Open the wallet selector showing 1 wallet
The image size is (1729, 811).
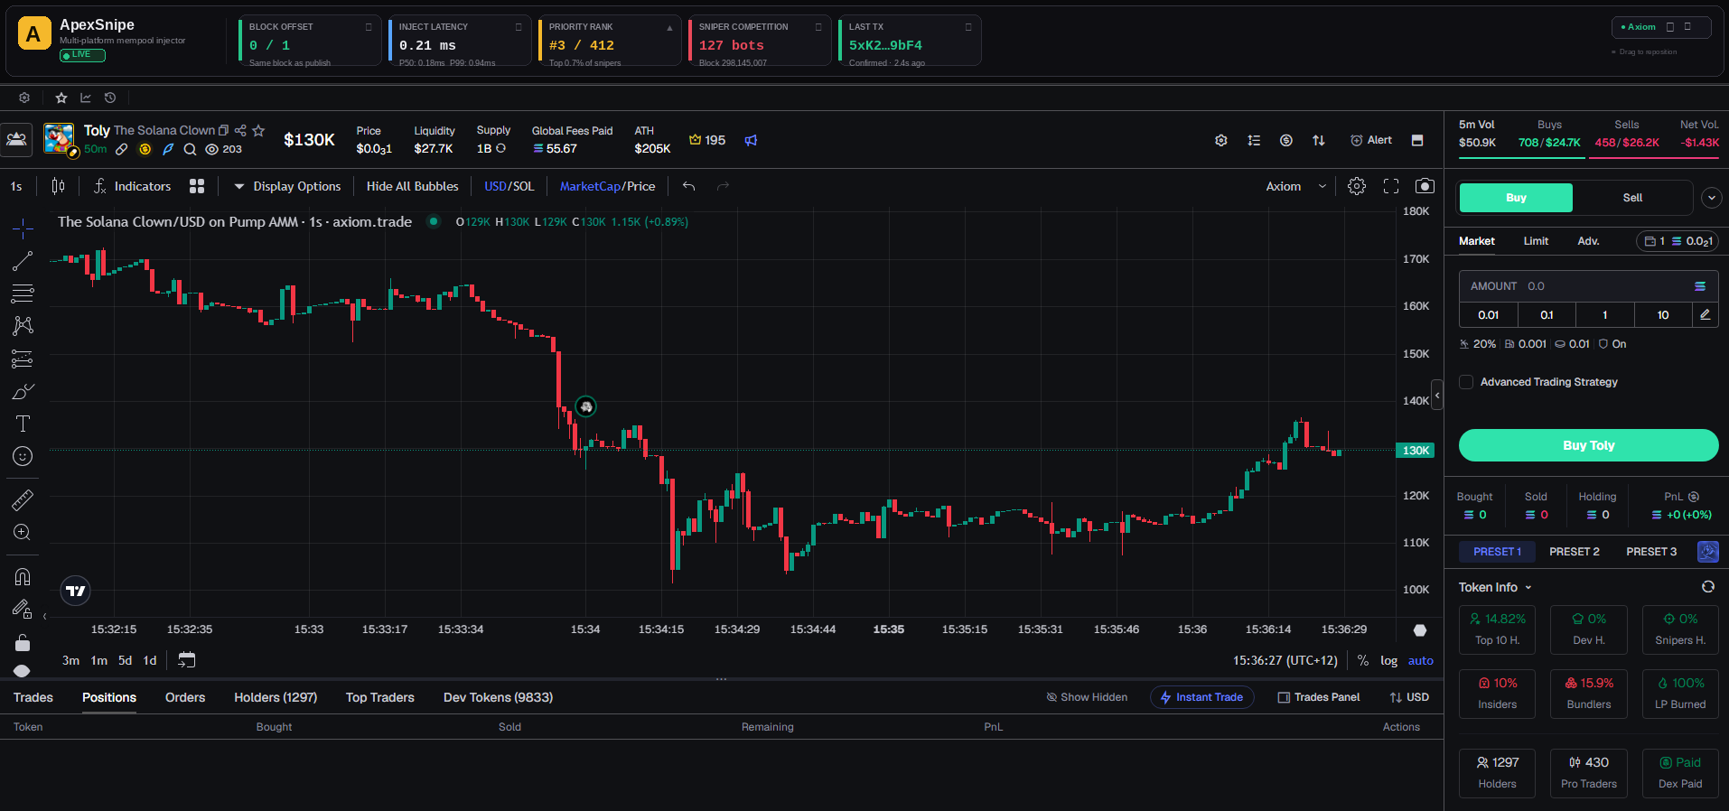1677,241
